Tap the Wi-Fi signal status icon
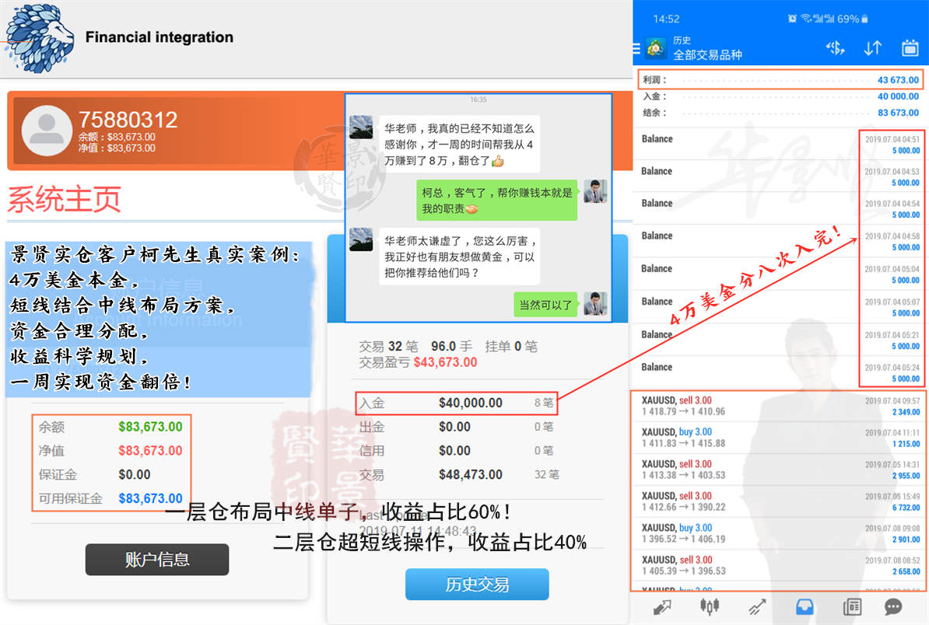This screenshot has width=929, height=625. pyautogui.click(x=806, y=19)
